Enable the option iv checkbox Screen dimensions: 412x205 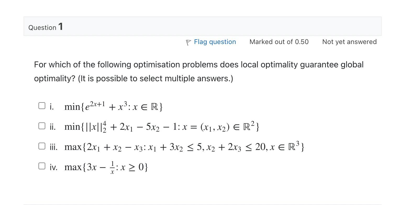[42, 165]
